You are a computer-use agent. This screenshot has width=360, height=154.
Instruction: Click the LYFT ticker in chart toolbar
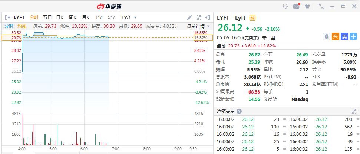[x=19, y=17]
